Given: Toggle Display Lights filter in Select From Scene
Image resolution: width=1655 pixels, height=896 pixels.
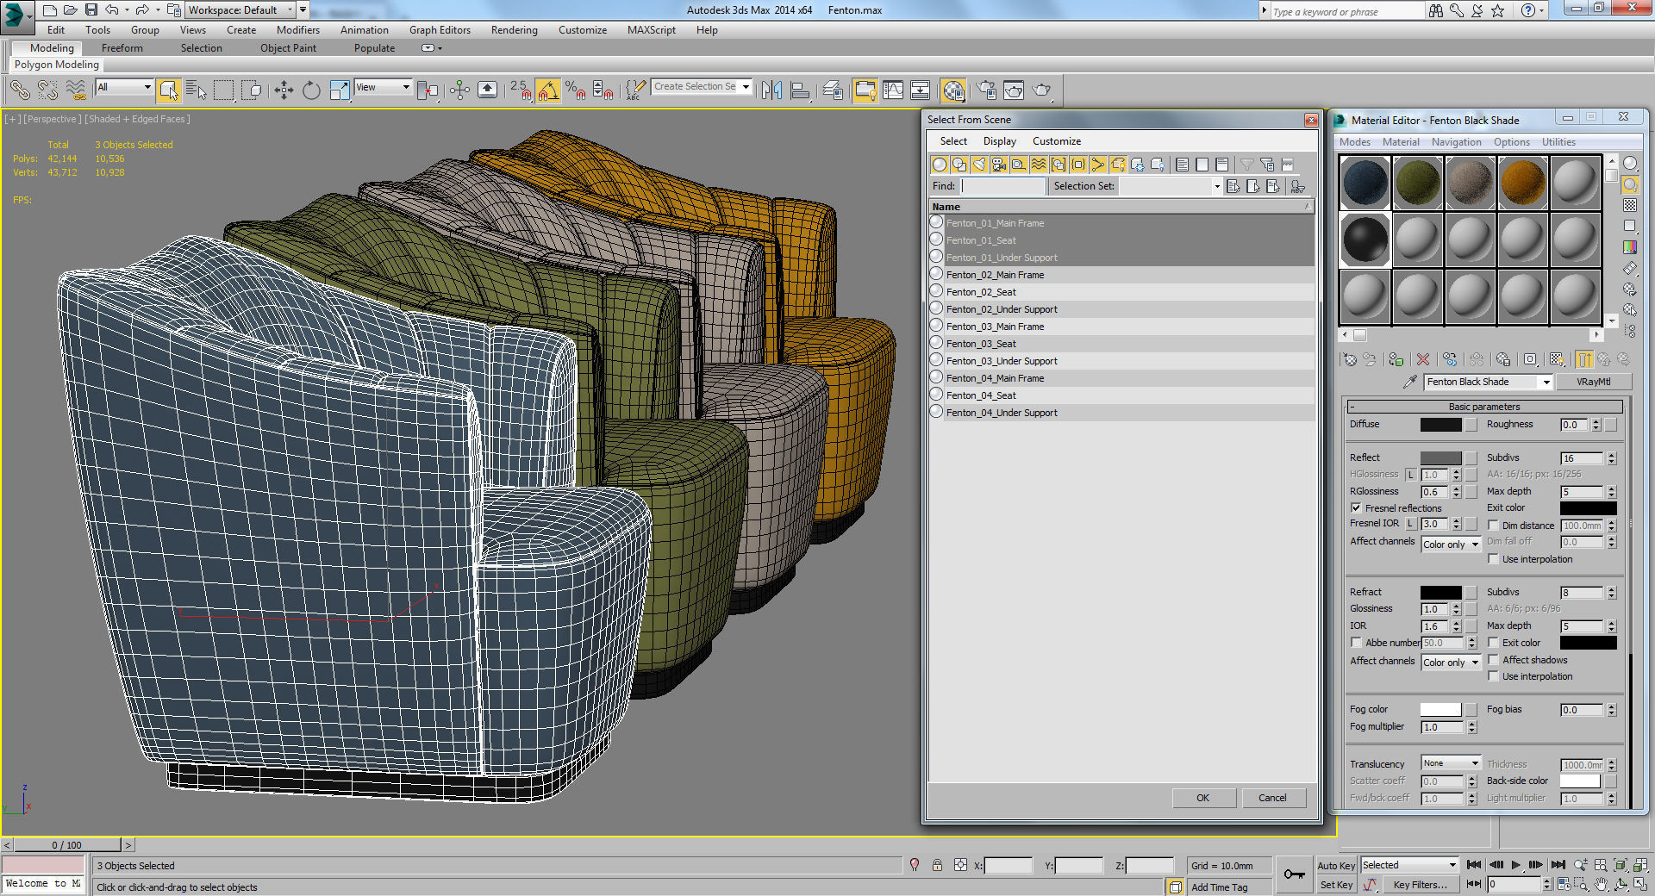Looking at the screenshot, I should pyautogui.click(x=979, y=165).
